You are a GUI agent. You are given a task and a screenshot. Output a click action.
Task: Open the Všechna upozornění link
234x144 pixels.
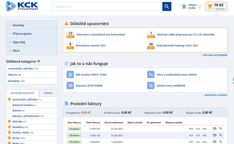pos(215,55)
